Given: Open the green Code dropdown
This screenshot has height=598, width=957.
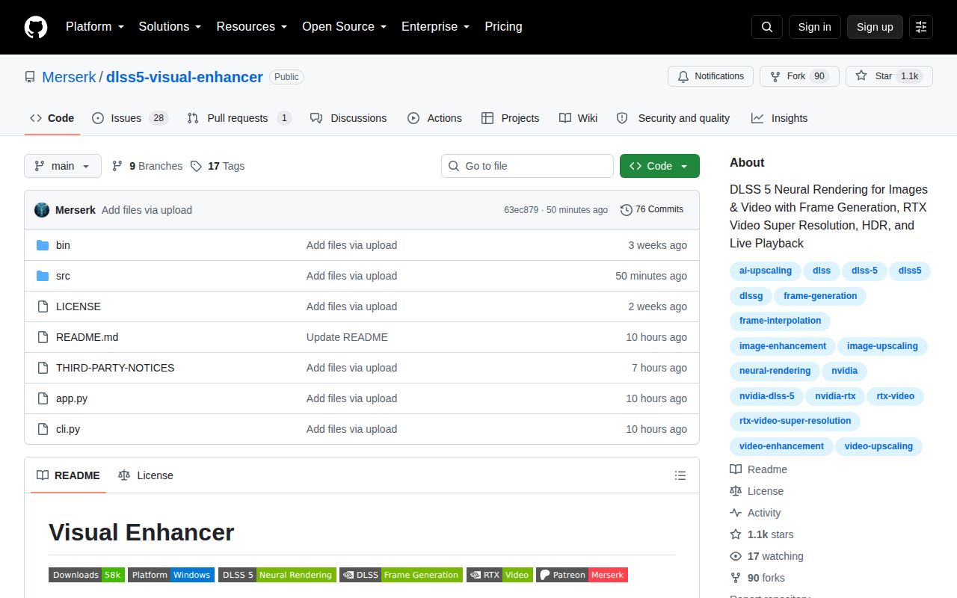Looking at the screenshot, I should 659,166.
